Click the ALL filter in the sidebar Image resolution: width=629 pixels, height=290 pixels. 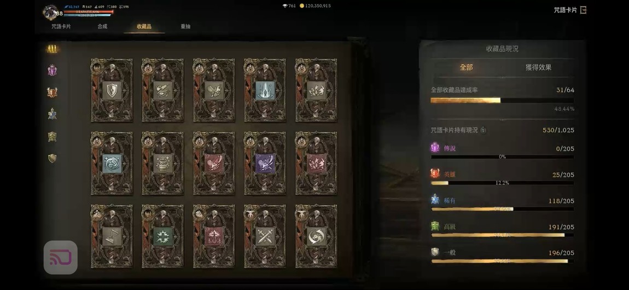click(x=52, y=49)
